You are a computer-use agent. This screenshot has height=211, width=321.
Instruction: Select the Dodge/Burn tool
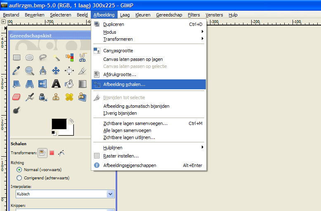coord(17,110)
